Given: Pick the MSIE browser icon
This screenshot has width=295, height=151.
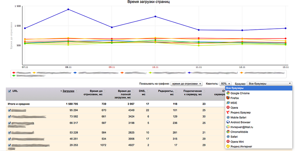Looking at the screenshot, I should tap(228, 103).
